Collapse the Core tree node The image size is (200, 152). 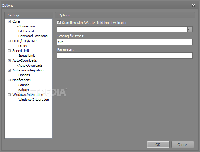pyautogui.click(x=9, y=21)
